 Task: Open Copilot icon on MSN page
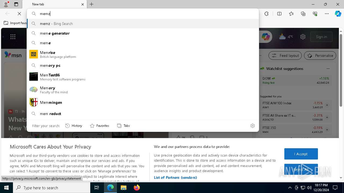pyautogui.click(x=266, y=37)
